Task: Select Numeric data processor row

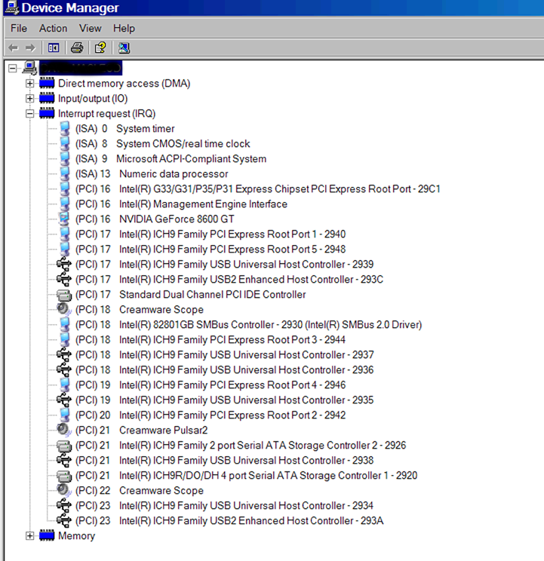Action: click(152, 174)
